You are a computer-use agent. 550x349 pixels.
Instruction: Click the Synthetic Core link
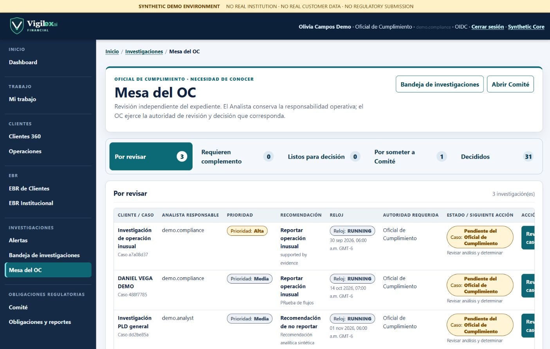point(526,27)
